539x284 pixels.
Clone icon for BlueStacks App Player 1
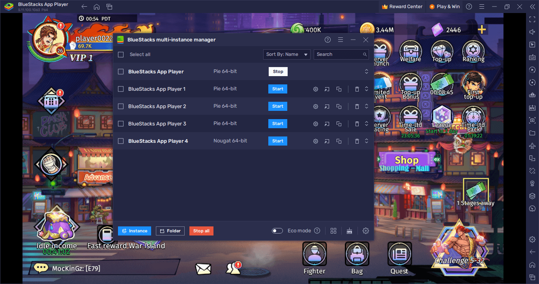click(339, 89)
